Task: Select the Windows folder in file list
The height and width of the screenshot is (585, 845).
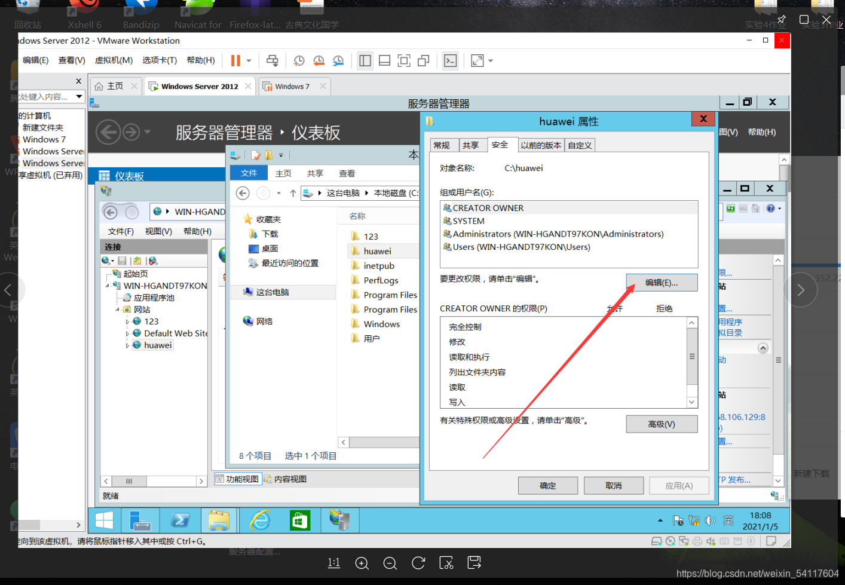Action: tap(375, 324)
